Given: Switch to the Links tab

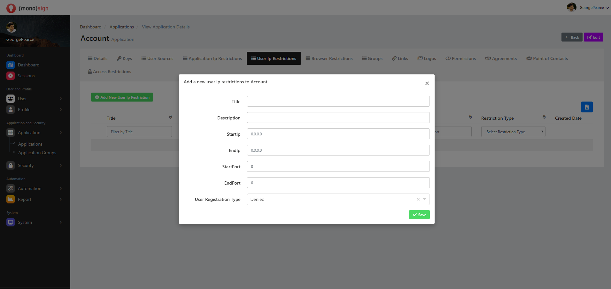Looking at the screenshot, I should (400, 58).
